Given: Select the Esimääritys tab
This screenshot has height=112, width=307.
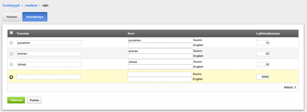Looking at the screenshot, I should click(35, 17).
